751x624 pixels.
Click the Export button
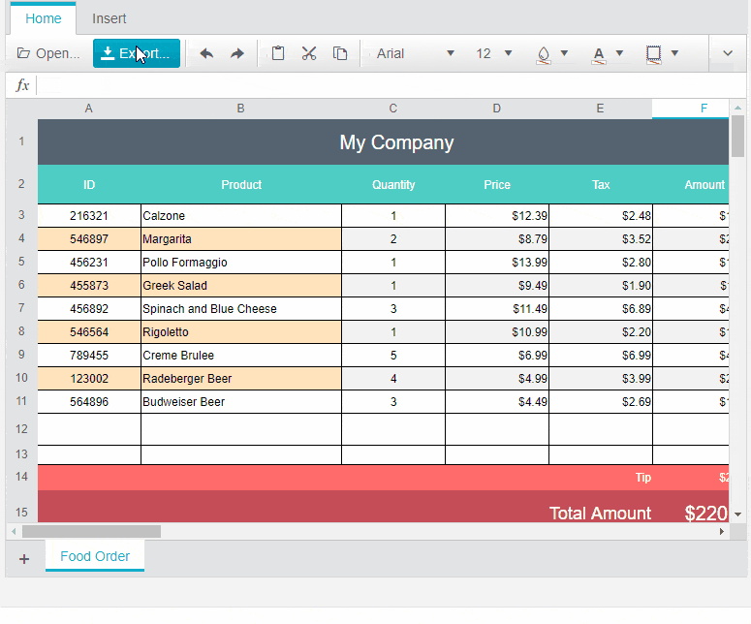pos(137,53)
